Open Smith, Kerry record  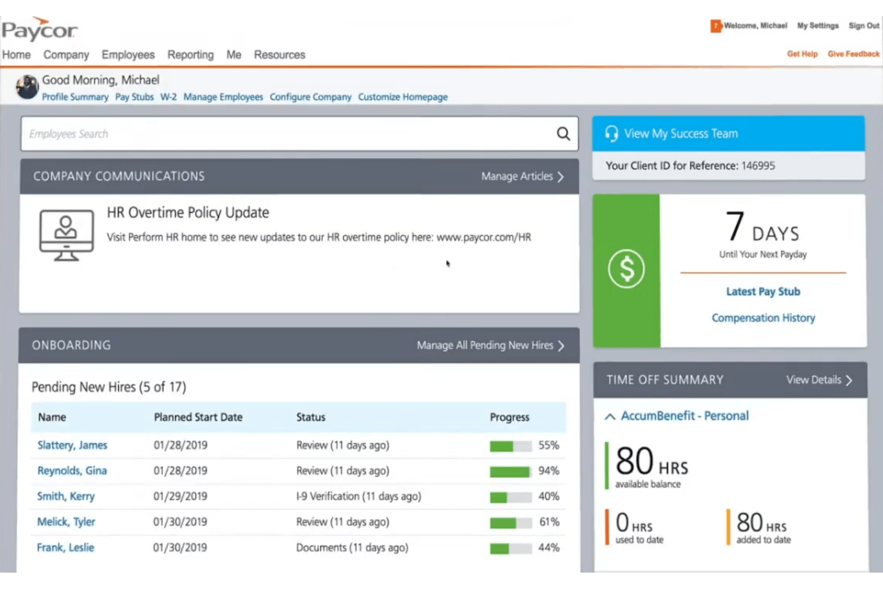pos(66,497)
